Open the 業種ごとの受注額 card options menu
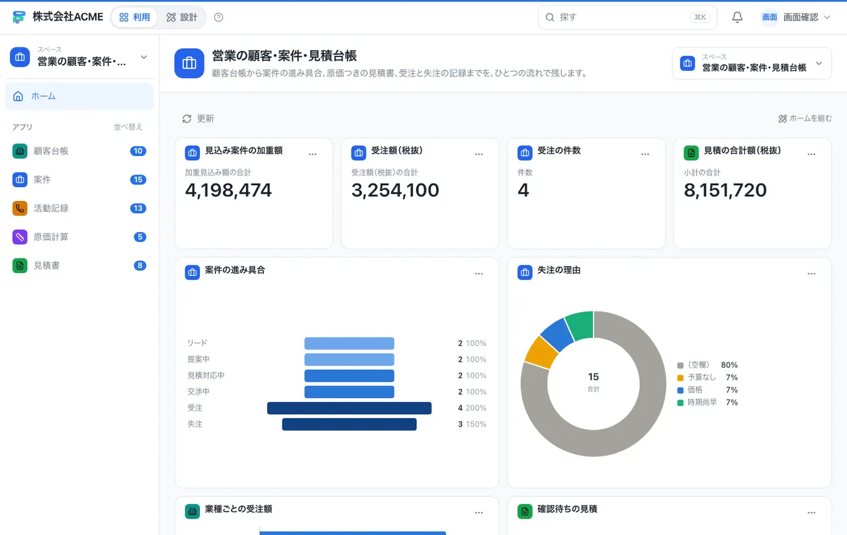 tap(479, 513)
